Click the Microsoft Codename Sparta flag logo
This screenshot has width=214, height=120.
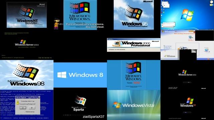coord(80,101)
